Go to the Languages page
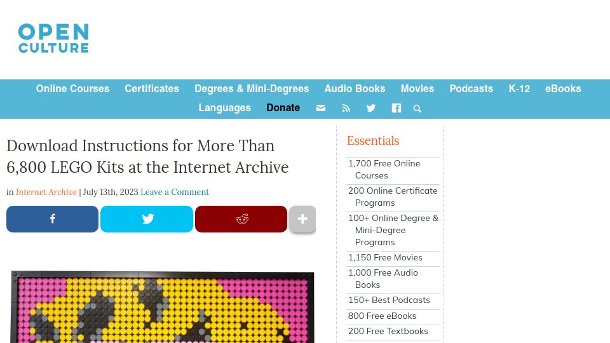610x343 pixels. click(224, 108)
